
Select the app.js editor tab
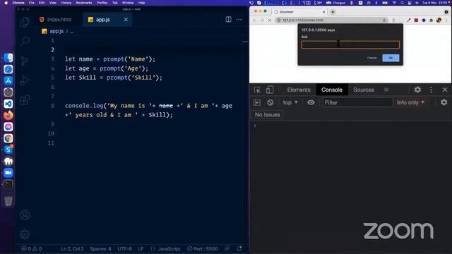[x=103, y=20]
